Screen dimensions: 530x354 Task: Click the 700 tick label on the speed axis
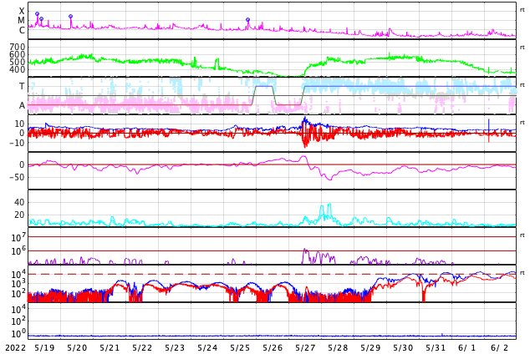pos(18,47)
